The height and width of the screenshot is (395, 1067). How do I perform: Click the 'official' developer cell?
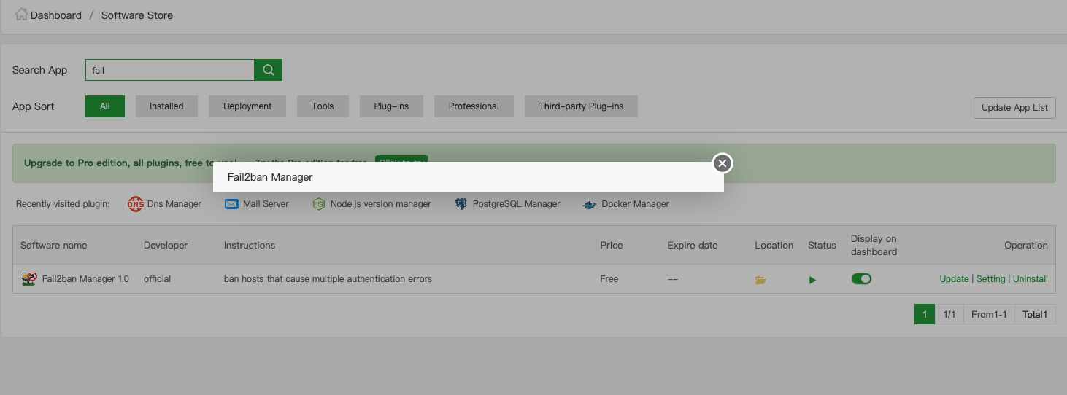point(157,279)
